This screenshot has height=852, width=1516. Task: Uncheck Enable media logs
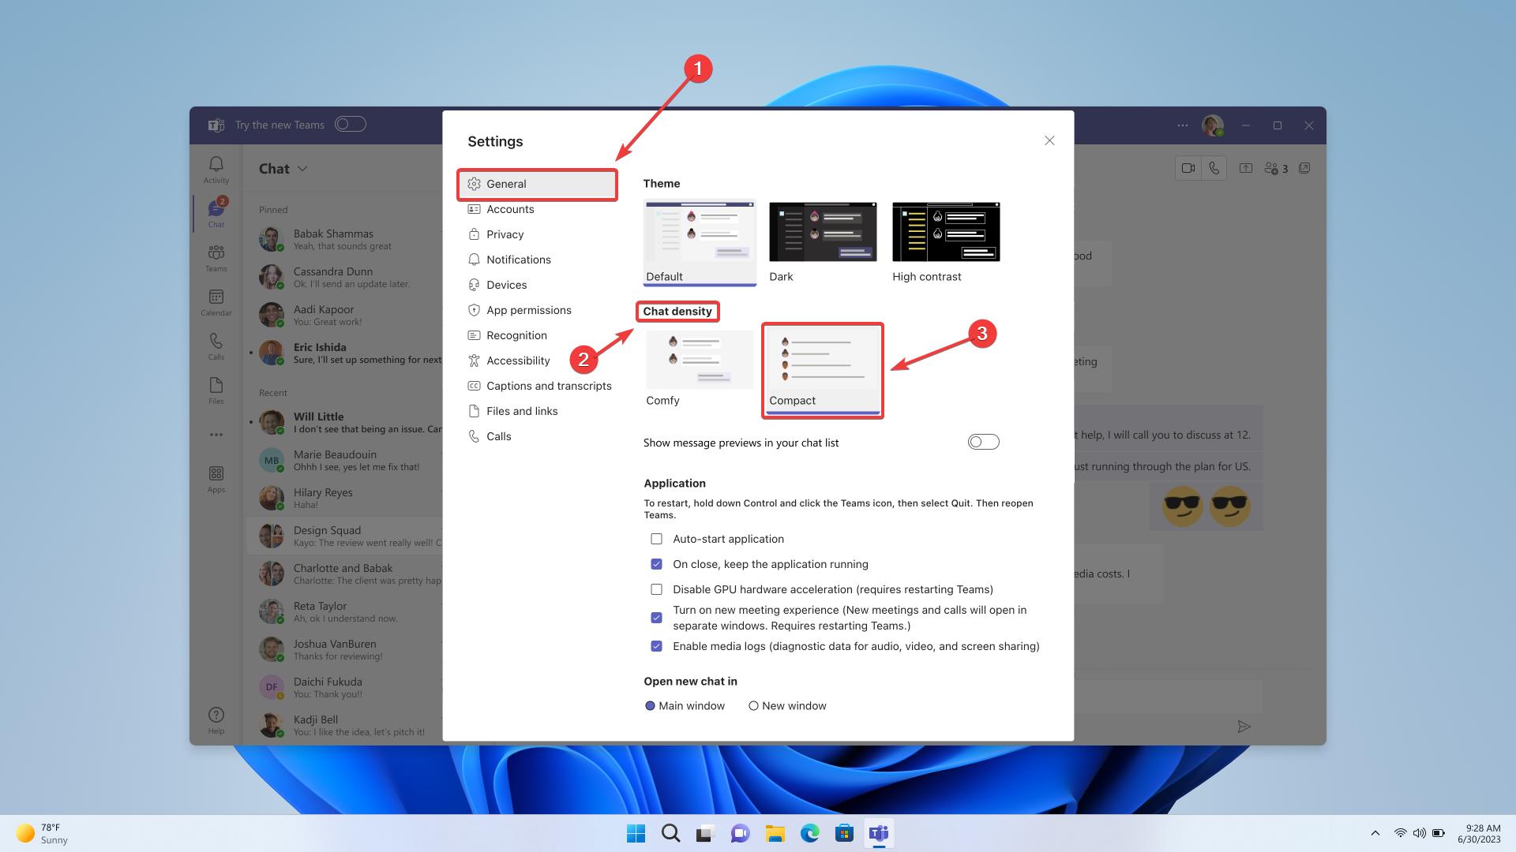pos(656,646)
